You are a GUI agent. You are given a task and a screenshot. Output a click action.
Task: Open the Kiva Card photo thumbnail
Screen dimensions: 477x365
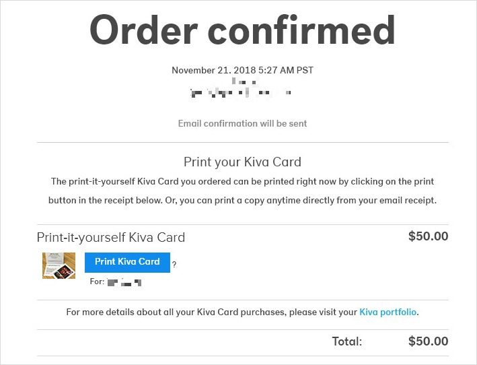pyautogui.click(x=59, y=265)
